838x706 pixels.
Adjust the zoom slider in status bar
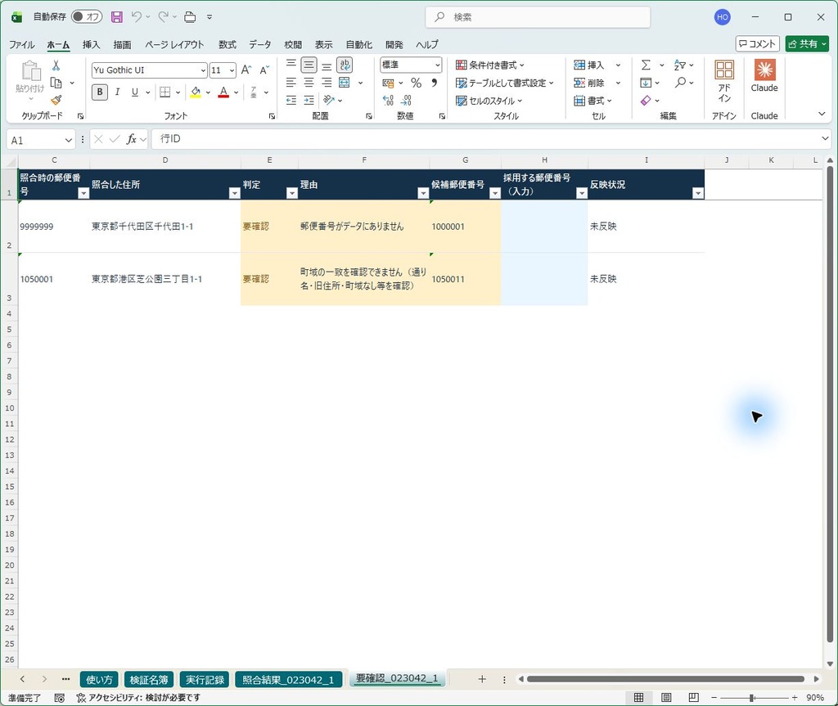click(754, 698)
